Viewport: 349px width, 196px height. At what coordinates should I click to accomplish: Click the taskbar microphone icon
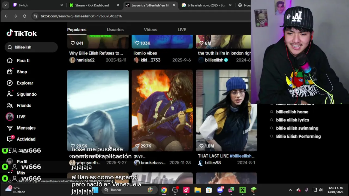pyautogui.click(x=307, y=190)
